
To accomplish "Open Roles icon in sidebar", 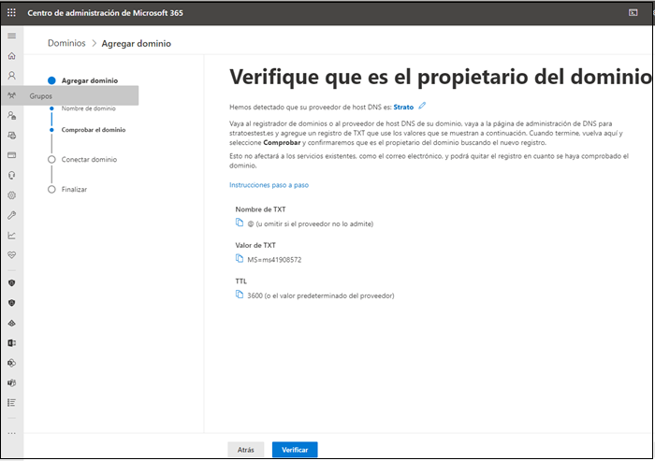I will [11, 115].
